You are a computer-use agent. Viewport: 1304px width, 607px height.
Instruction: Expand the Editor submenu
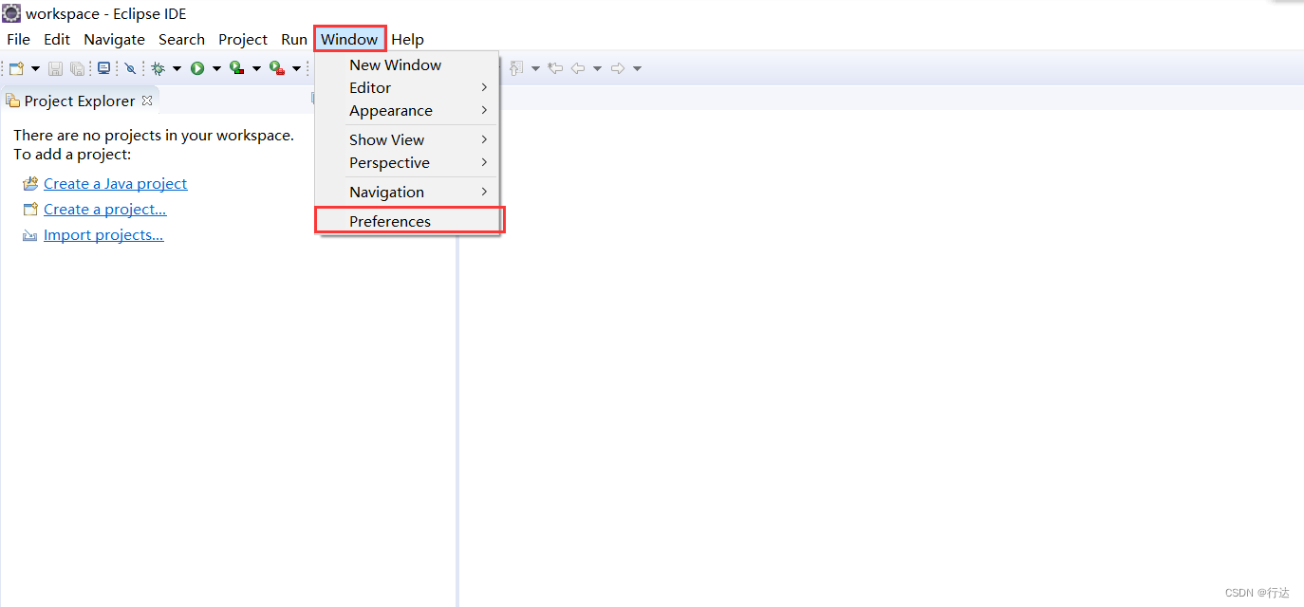pyautogui.click(x=407, y=87)
